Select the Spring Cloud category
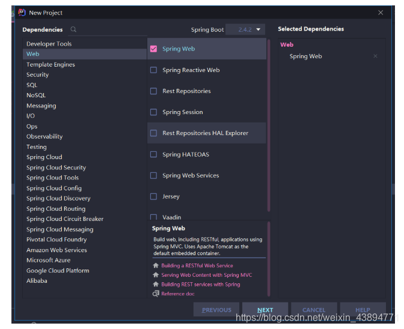404x329 pixels. (85, 157)
